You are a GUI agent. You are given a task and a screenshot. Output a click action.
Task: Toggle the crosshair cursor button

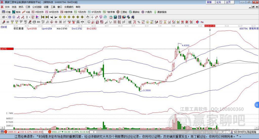(x=92, y=17)
